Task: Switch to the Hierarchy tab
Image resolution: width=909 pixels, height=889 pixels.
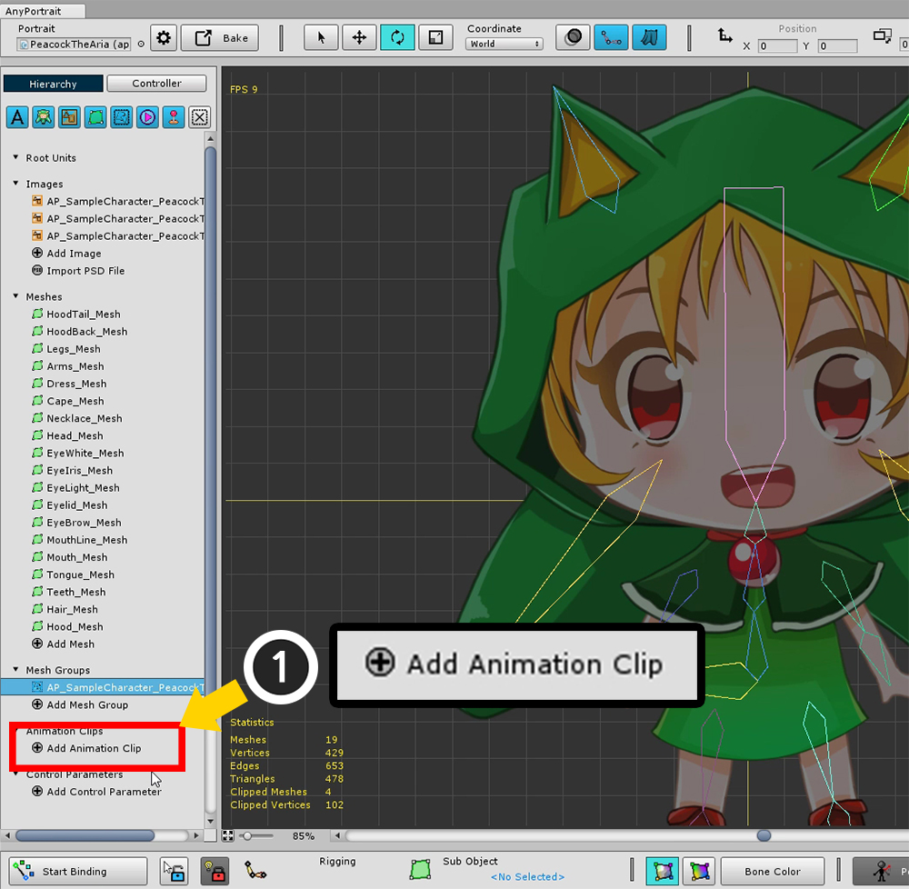Action: (53, 84)
